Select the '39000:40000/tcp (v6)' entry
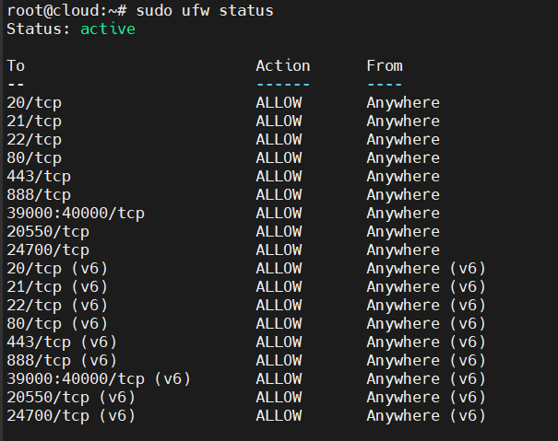558x441 pixels. 99,379
